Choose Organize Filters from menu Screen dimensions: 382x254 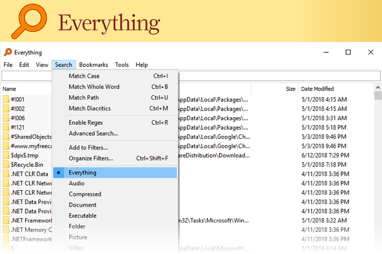click(x=91, y=158)
